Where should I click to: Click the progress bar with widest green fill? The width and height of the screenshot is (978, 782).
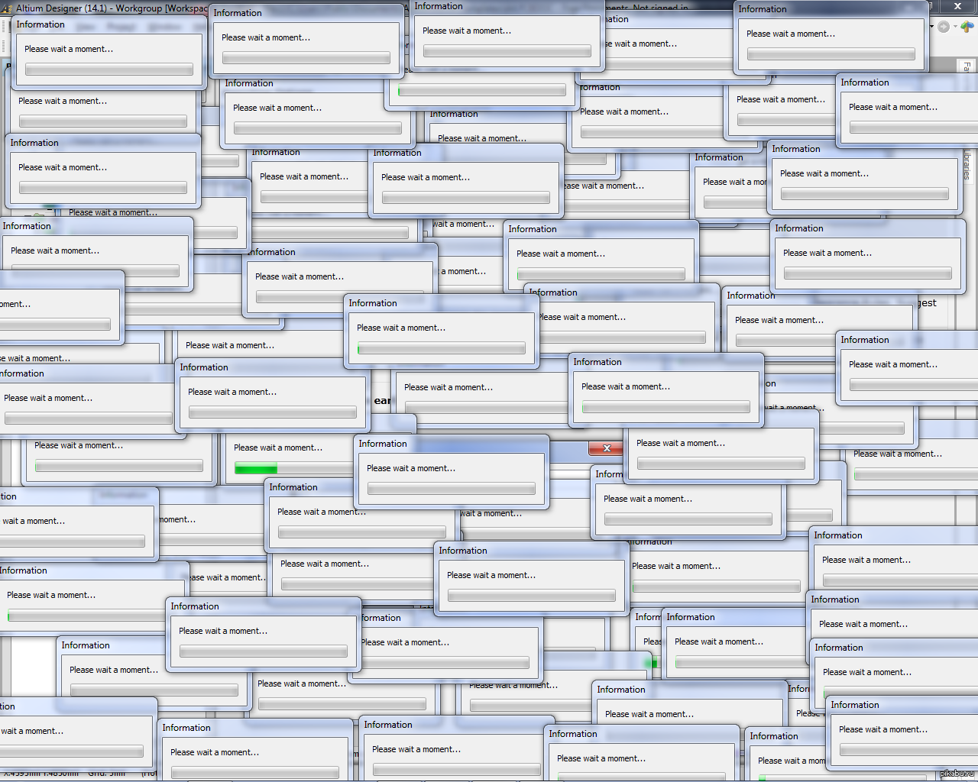[257, 468]
